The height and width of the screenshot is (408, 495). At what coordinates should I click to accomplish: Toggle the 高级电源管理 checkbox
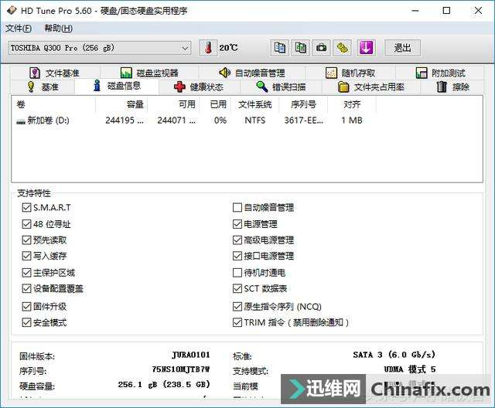pos(237,240)
